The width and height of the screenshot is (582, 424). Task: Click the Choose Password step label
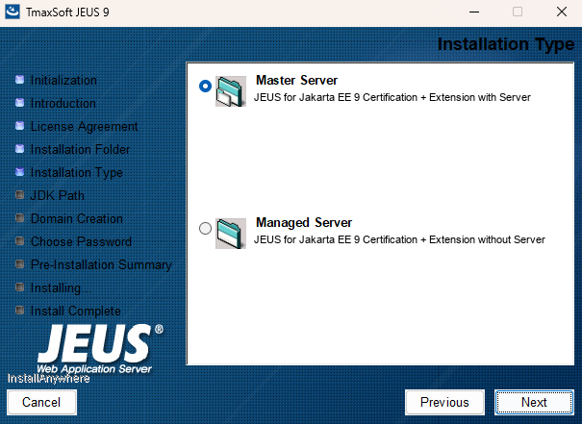(81, 241)
